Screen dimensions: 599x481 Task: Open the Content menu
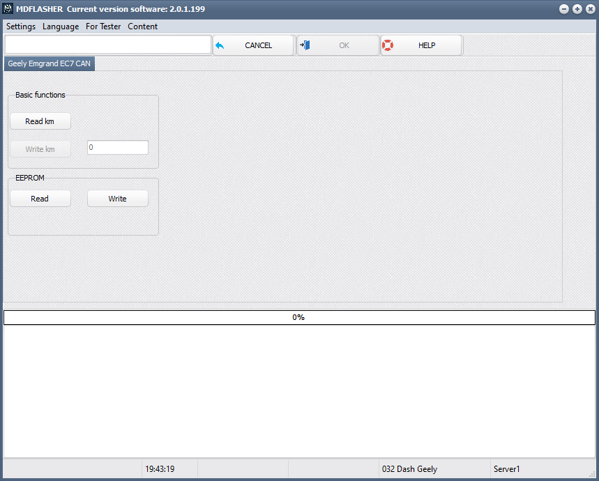[142, 26]
